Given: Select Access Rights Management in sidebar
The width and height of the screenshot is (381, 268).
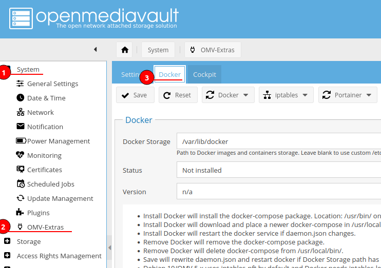Looking at the screenshot, I should tap(59, 256).
